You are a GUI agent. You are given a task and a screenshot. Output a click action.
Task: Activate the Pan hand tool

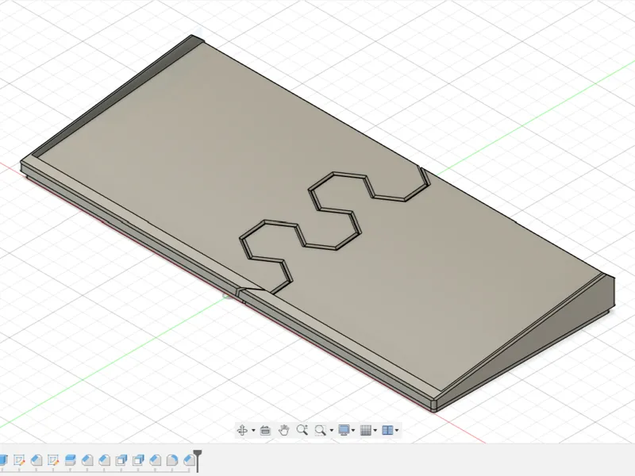click(284, 430)
